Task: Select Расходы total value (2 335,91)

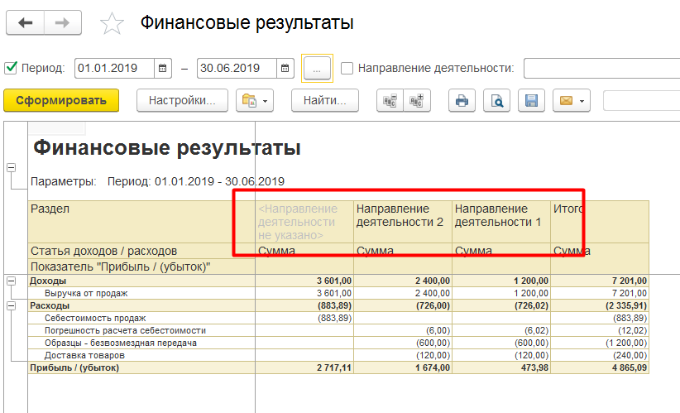Action: click(x=600, y=306)
